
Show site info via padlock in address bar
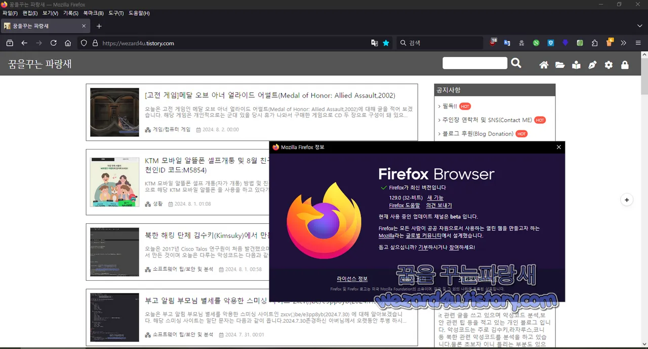click(x=95, y=43)
